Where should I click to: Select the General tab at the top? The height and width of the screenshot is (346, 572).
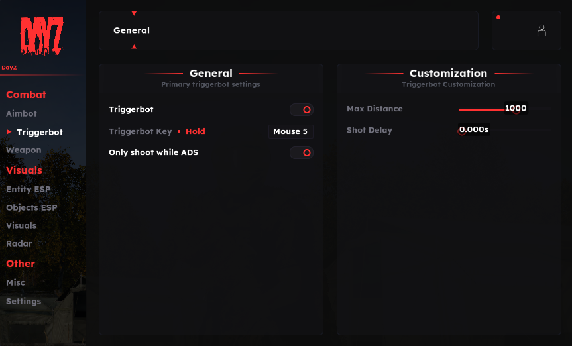[x=131, y=30]
